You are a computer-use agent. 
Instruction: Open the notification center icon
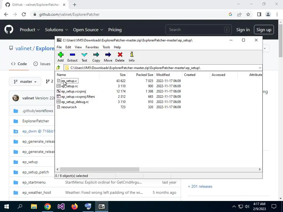[274, 206]
